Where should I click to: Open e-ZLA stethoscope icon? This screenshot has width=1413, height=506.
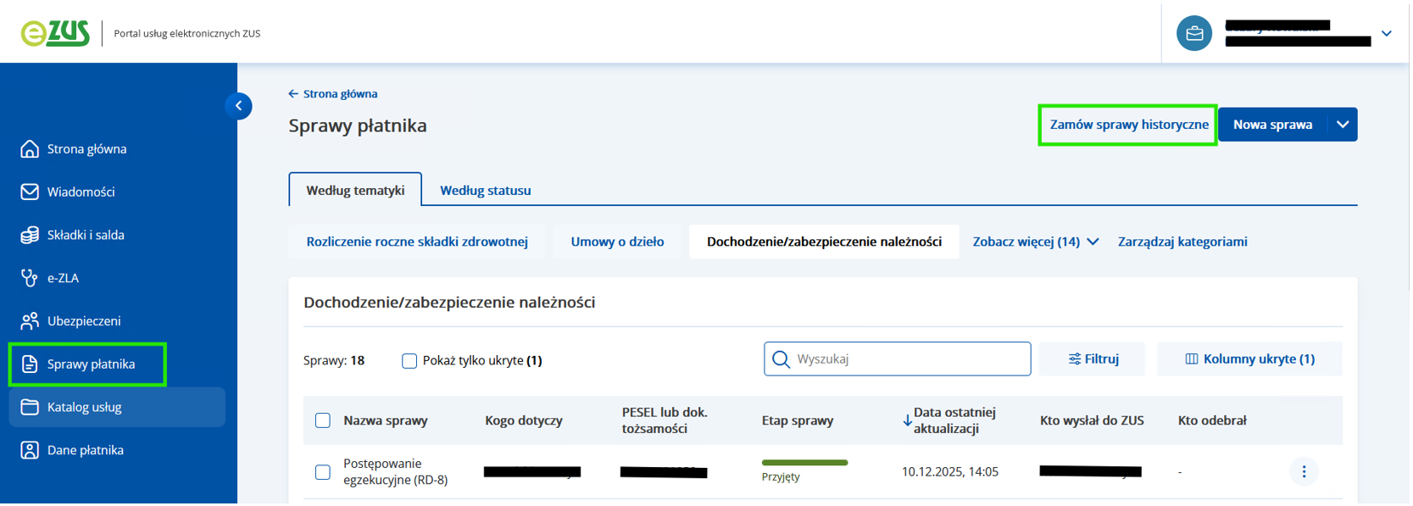tap(30, 278)
